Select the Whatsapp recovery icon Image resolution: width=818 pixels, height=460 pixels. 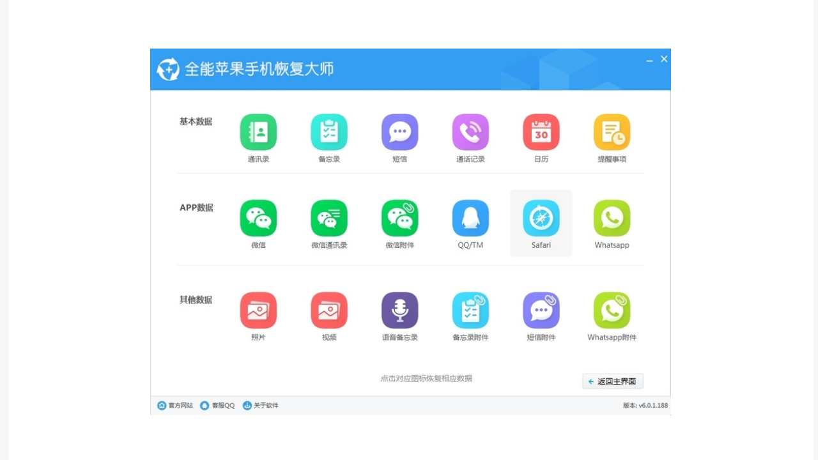[612, 218]
